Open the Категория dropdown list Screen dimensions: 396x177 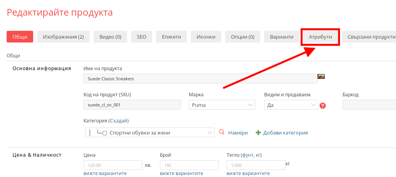tap(149, 133)
